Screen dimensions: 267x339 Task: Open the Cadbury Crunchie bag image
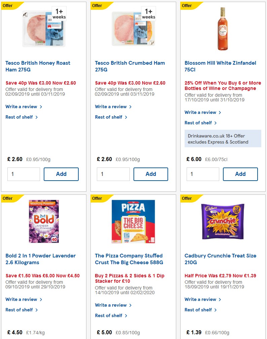(222, 221)
